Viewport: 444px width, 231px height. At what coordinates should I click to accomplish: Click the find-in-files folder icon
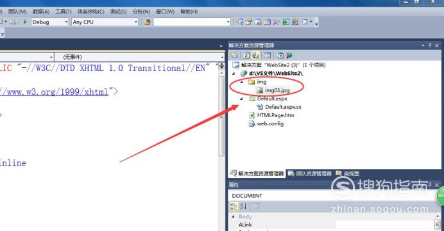pyautogui.click(x=147, y=22)
